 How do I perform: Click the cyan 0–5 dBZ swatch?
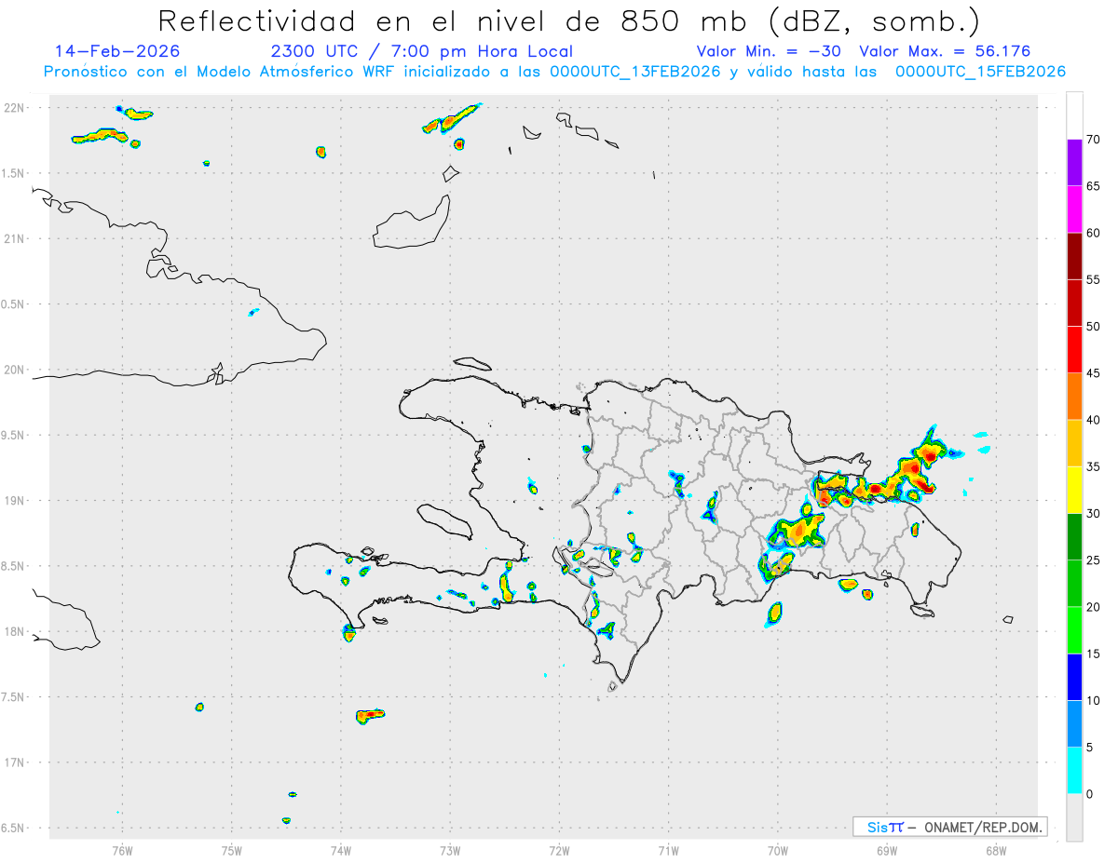[x=1074, y=771]
